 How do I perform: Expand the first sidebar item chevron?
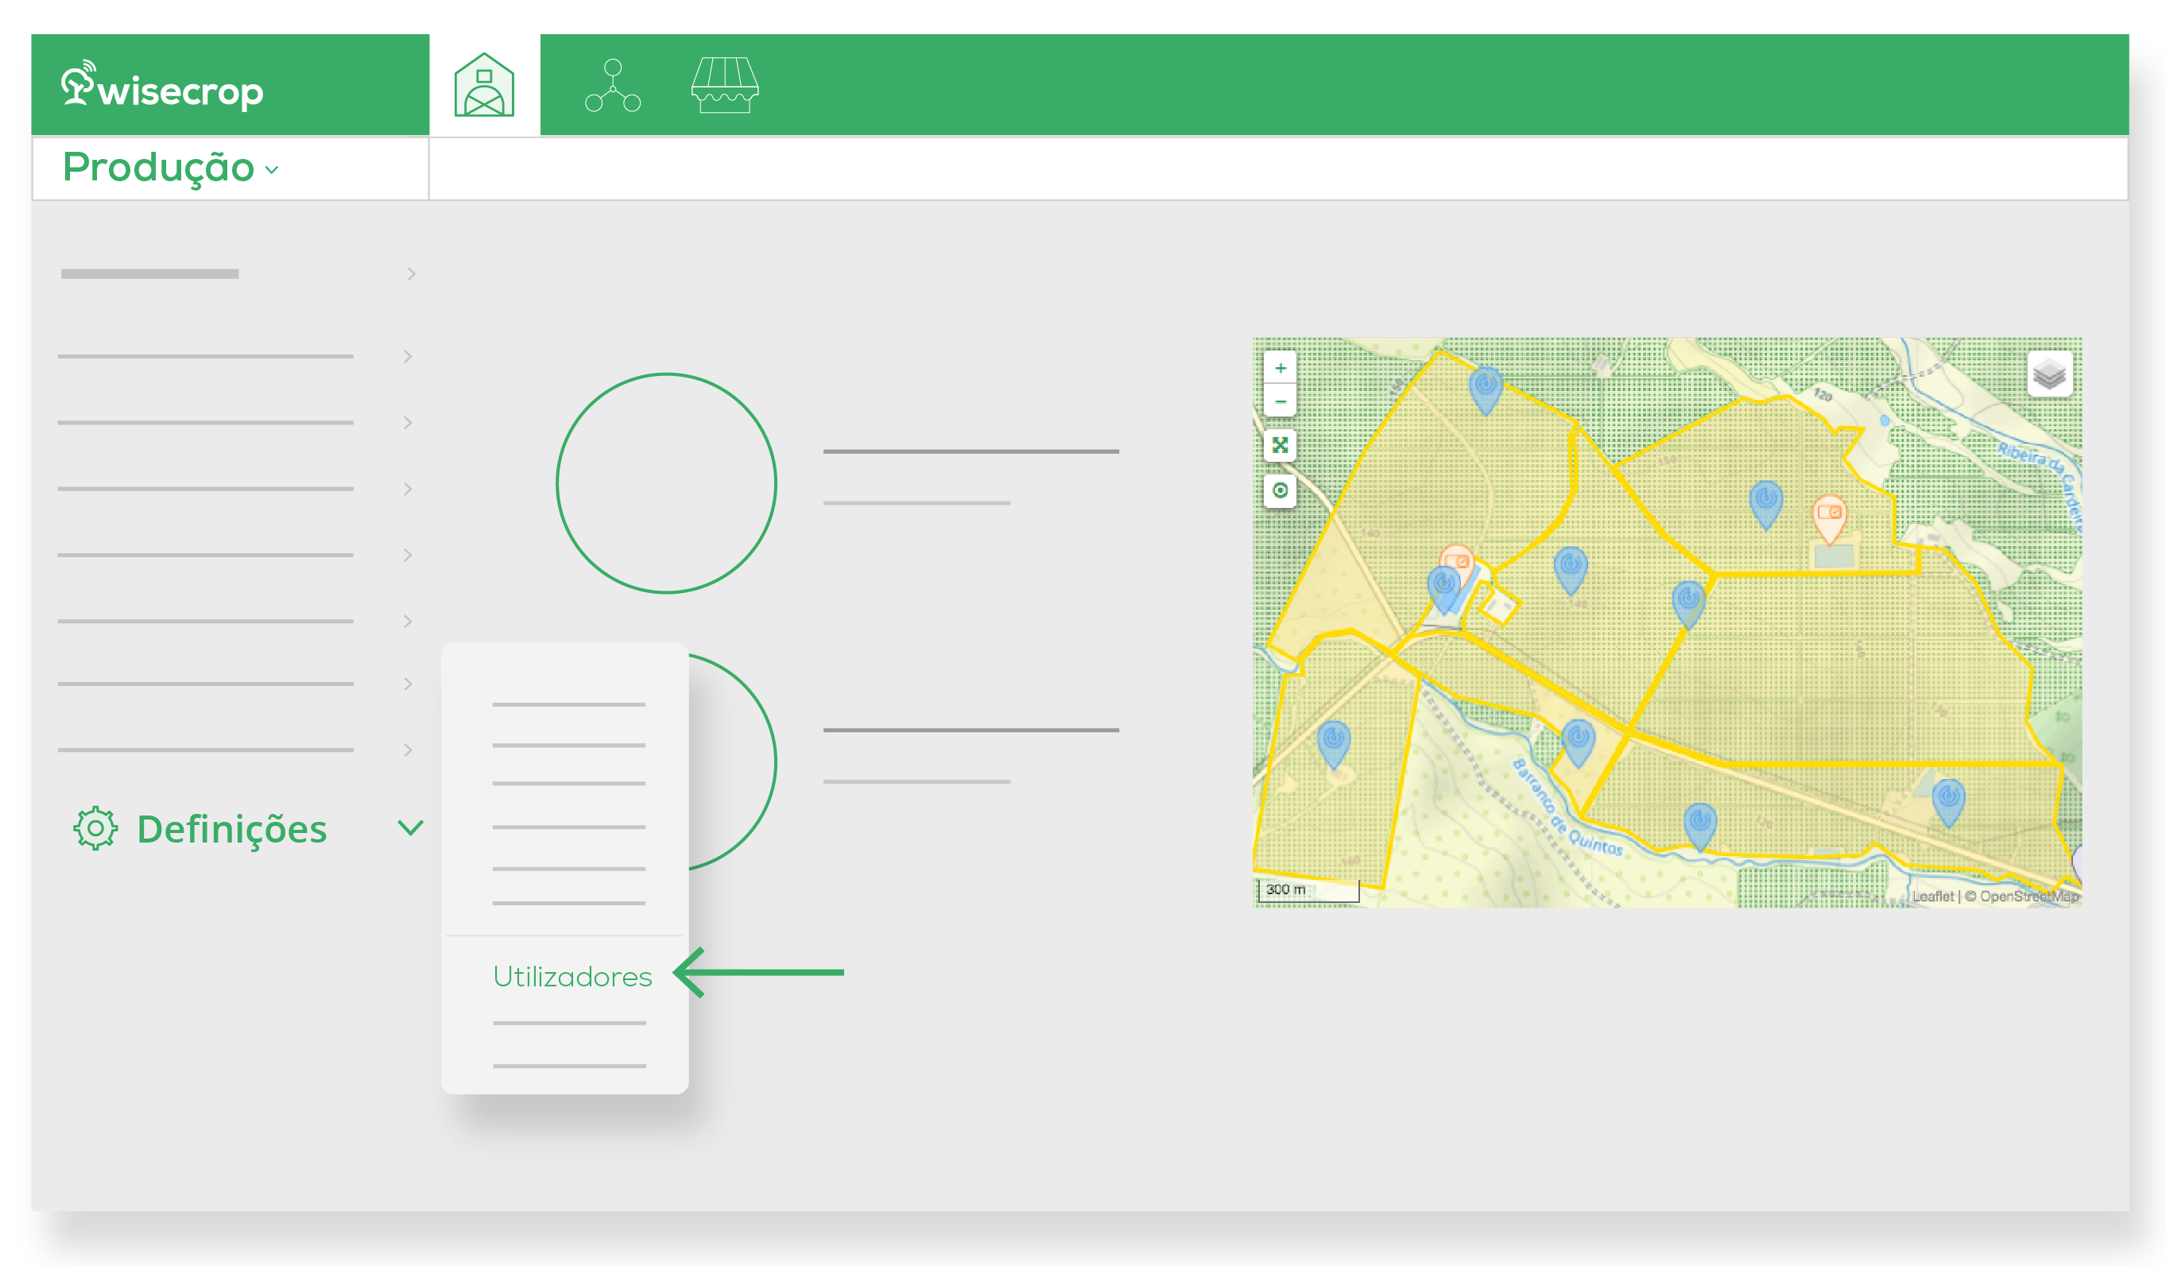click(x=411, y=274)
